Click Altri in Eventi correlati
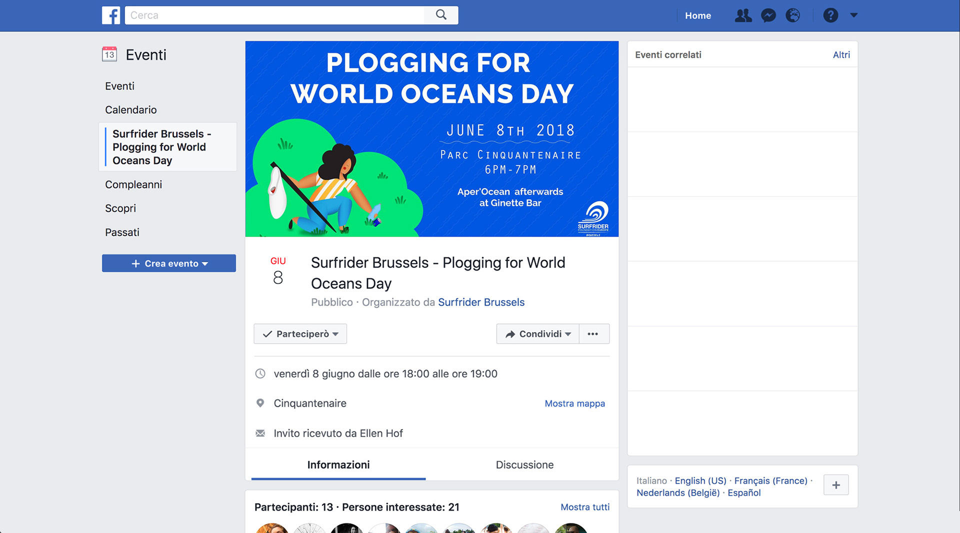Screen dimensions: 960x533 (841, 55)
